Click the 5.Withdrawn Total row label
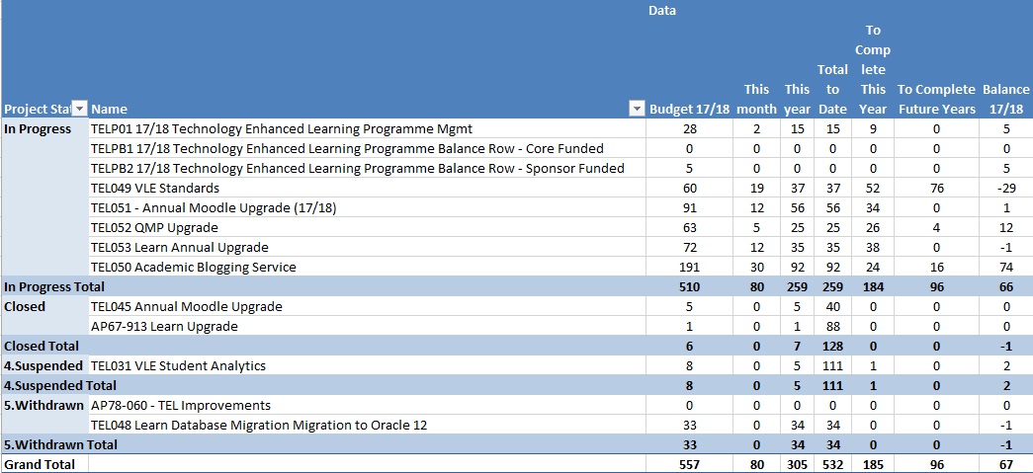The width and height of the screenshot is (1033, 473). coord(59,444)
